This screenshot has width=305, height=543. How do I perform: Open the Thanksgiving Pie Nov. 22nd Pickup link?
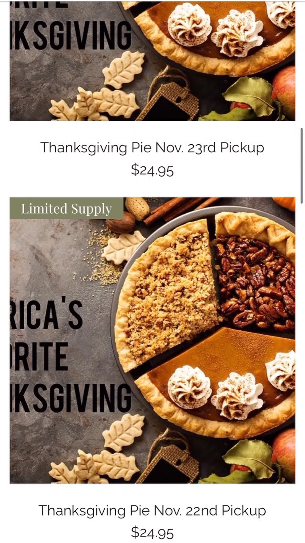point(152,510)
